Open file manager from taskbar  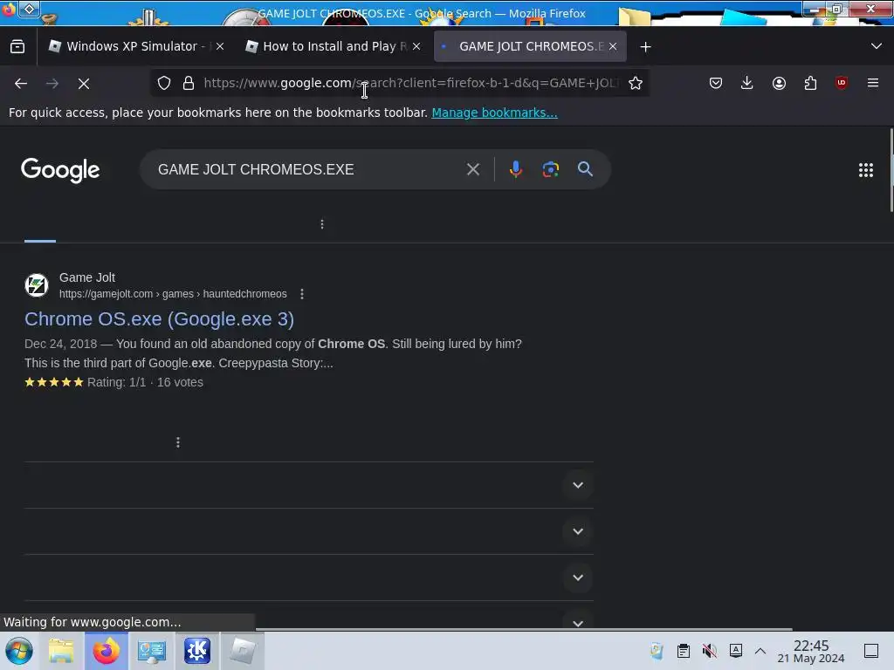click(x=61, y=651)
